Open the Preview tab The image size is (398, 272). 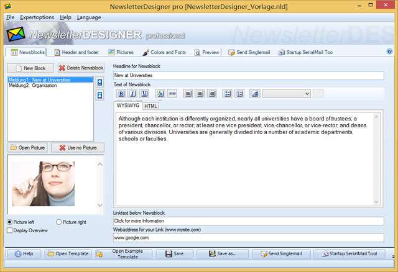tap(206, 52)
